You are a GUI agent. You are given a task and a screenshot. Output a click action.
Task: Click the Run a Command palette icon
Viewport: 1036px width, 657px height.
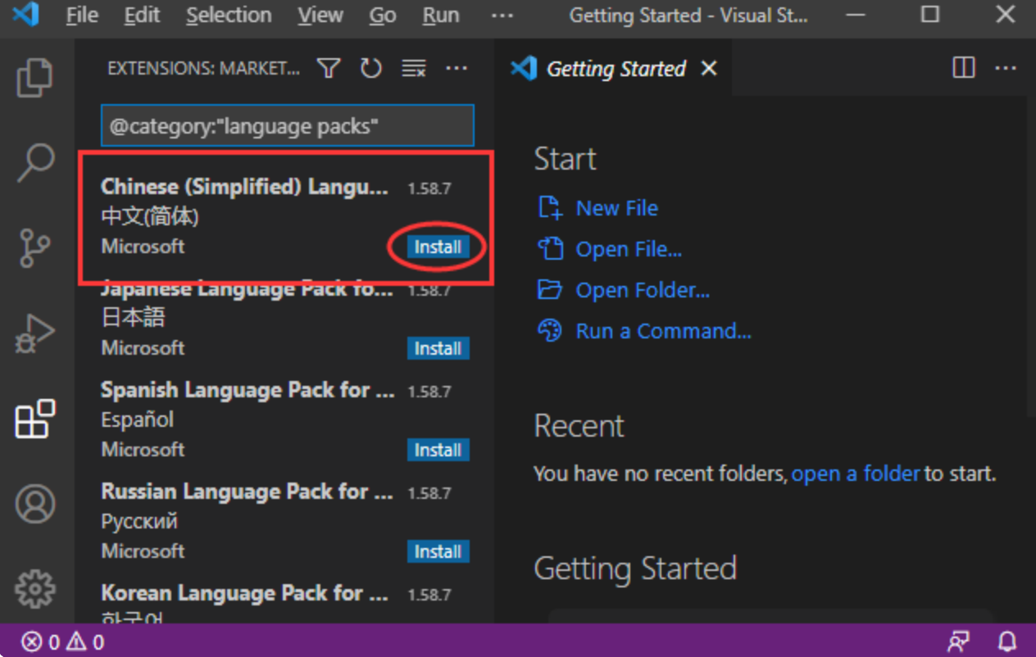coord(550,330)
